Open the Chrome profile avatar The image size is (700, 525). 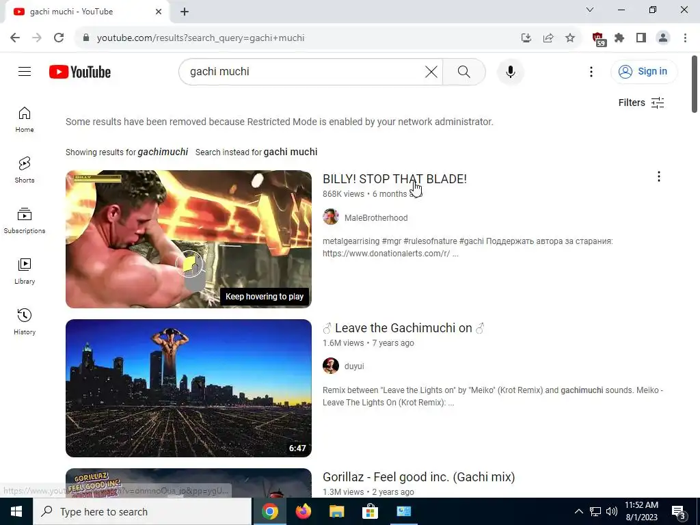click(x=663, y=38)
